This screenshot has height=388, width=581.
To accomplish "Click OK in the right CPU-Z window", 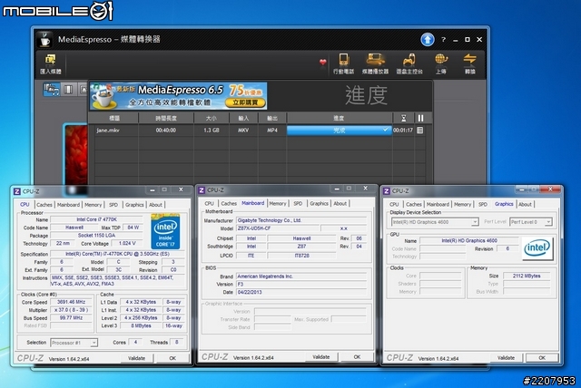I will click(x=542, y=358).
